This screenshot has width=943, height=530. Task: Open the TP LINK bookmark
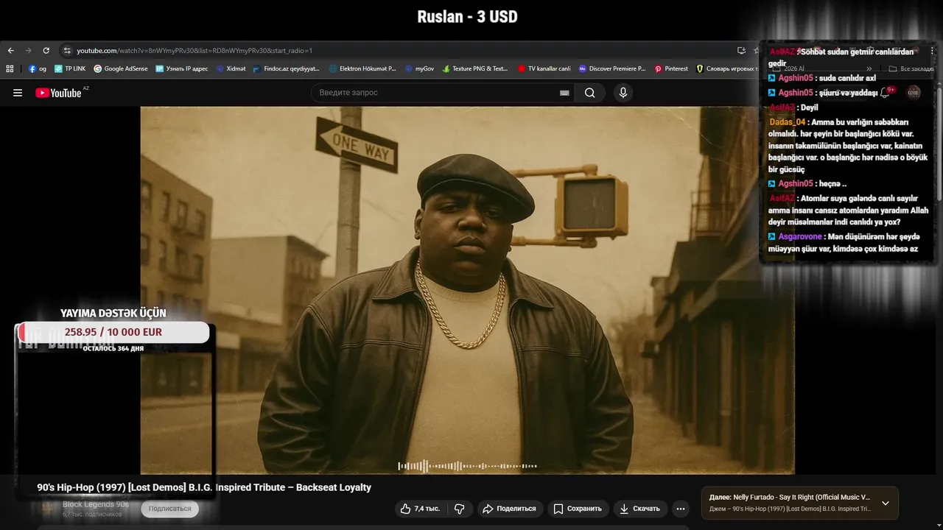[x=70, y=68]
